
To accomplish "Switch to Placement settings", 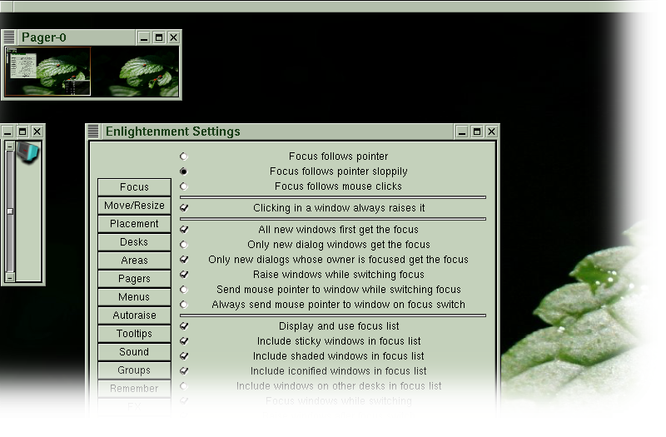I will 134,224.
